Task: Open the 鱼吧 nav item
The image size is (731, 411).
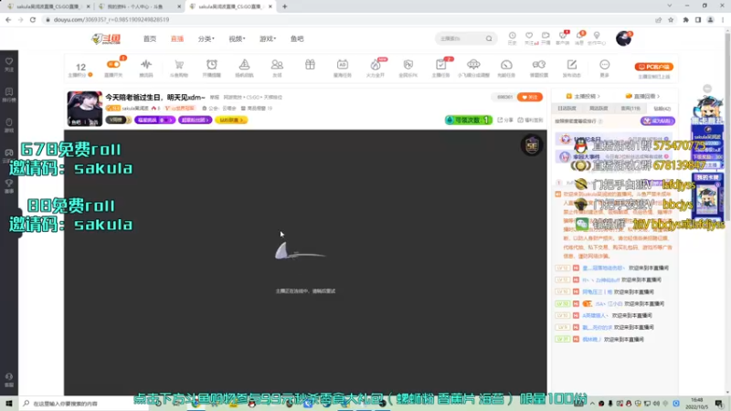Action: pyautogui.click(x=297, y=38)
